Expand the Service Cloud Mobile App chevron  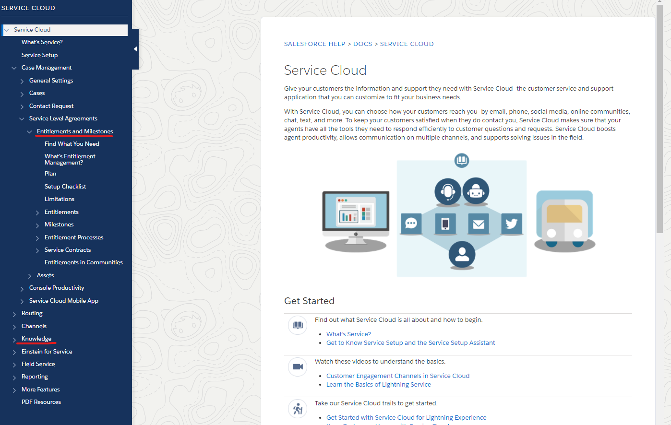(22, 301)
